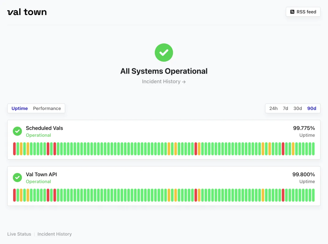Viewport: 328px width, 244px height.
Task: Click the val town logo
Action: tap(27, 12)
